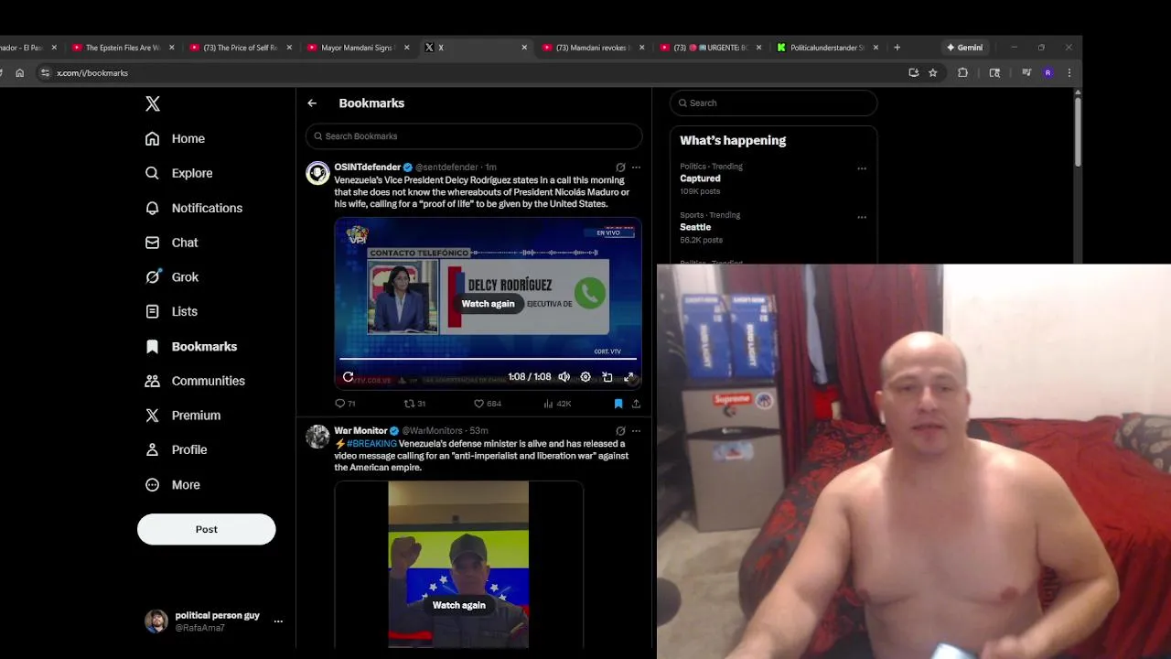
Task: Expand the More menu in sidebar
Action: 172,484
